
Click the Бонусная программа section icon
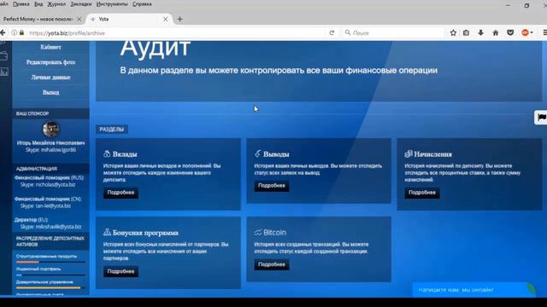tap(107, 232)
